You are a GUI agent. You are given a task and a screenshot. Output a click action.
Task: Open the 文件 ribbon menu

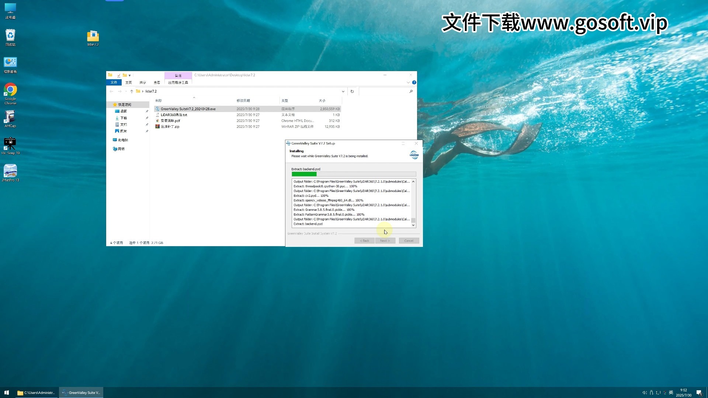click(114, 82)
